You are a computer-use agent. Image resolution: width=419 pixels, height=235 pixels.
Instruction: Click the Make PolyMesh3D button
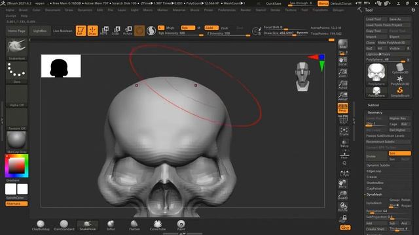click(x=393, y=42)
